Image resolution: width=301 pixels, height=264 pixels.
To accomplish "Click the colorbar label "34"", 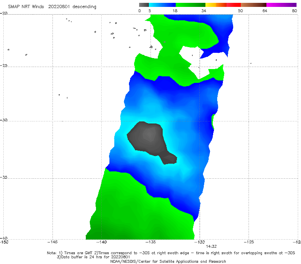I will pyautogui.click(x=204, y=11).
